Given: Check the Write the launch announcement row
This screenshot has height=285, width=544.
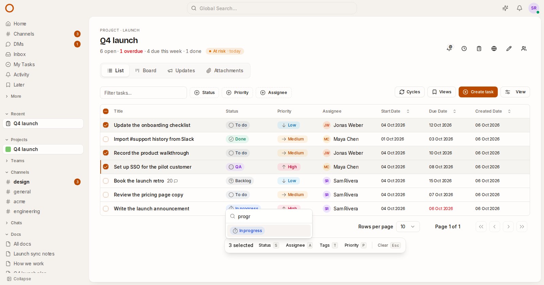Looking at the screenshot, I should coord(106,209).
